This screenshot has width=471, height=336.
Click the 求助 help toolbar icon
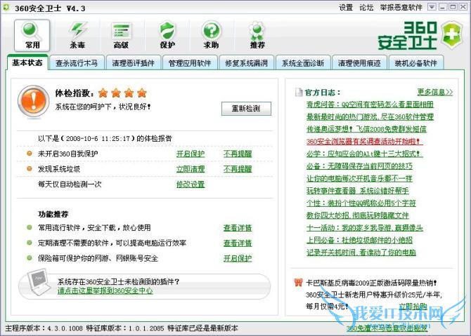211,34
